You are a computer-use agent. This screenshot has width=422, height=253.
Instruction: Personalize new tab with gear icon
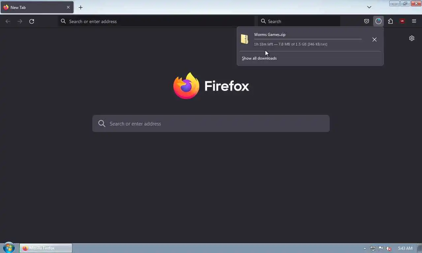point(412,38)
